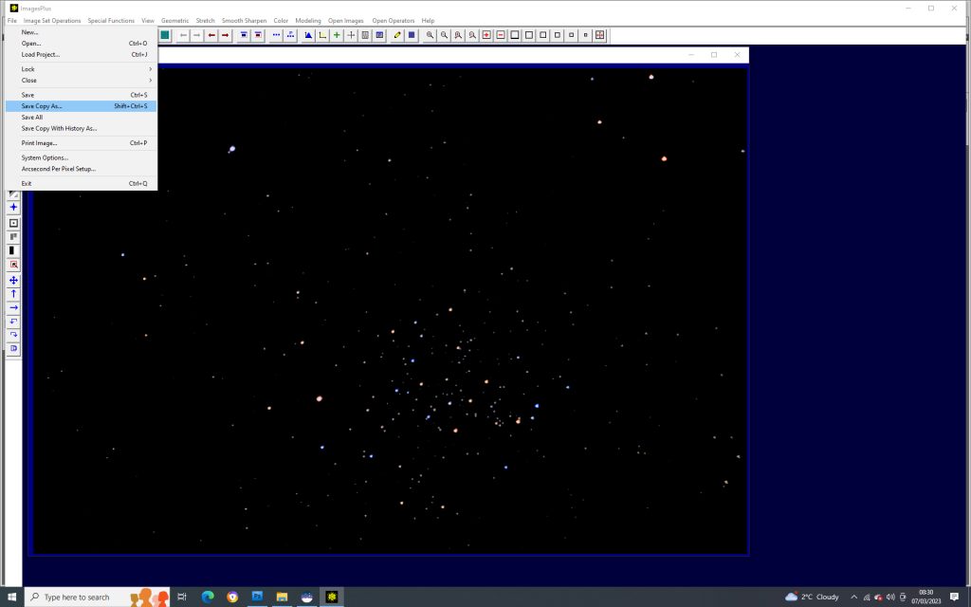Open the View menu

pos(147,21)
